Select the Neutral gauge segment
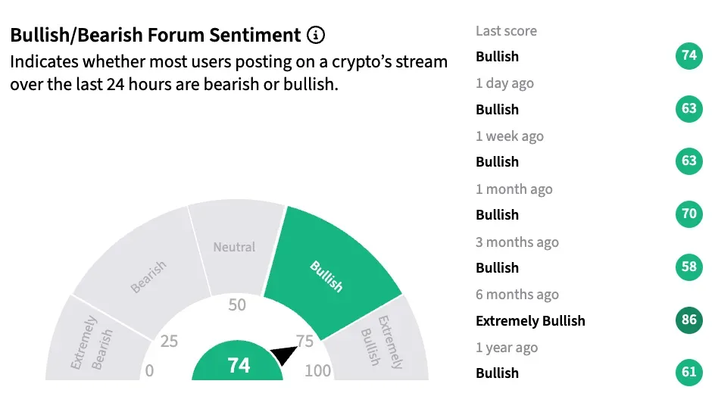Viewport: 715px width, 412px height. (236, 248)
